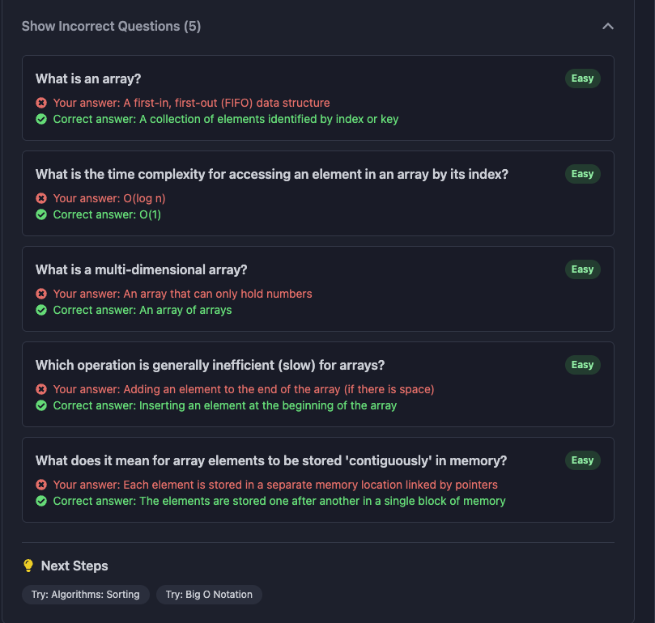
Task: Click the red X icon beside FIFO answer
Action: [x=41, y=103]
